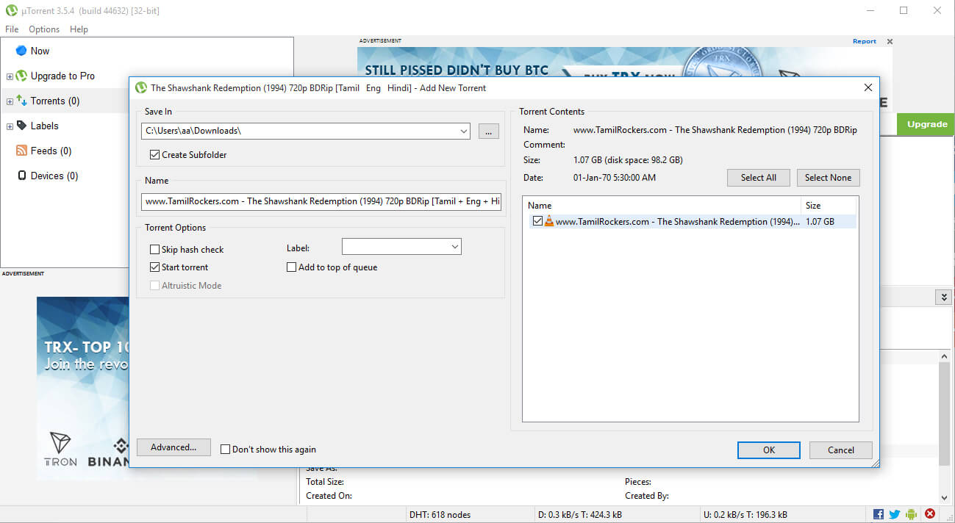Open the Twitter icon in status bar
The width and height of the screenshot is (955, 523).
point(895,514)
